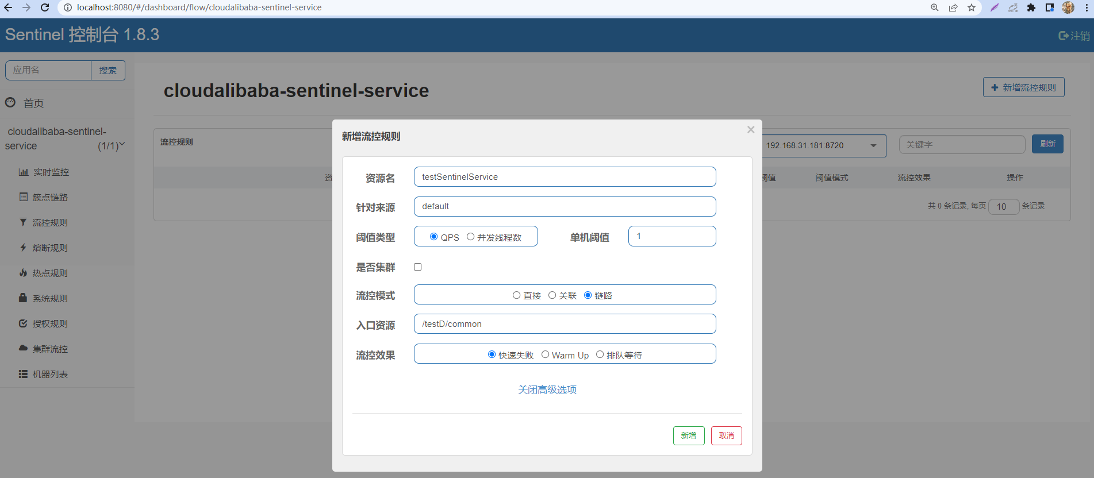
Task: Bookmark this page with star icon
Action: click(x=972, y=7)
